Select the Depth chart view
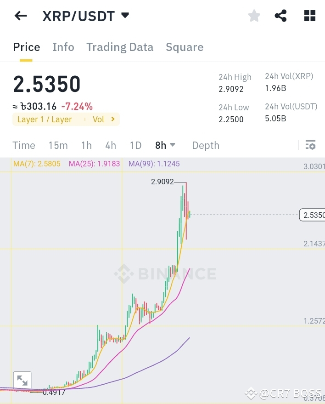The width and height of the screenshot is (325, 404). click(x=205, y=145)
